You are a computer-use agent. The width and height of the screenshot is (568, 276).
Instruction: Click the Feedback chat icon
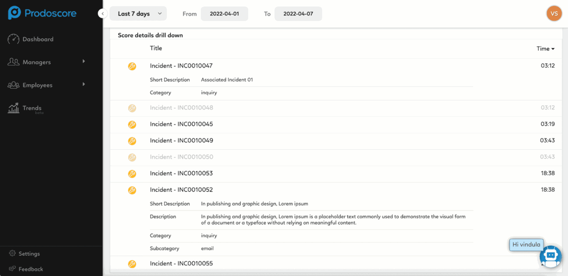pyautogui.click(x=12, y=269)
